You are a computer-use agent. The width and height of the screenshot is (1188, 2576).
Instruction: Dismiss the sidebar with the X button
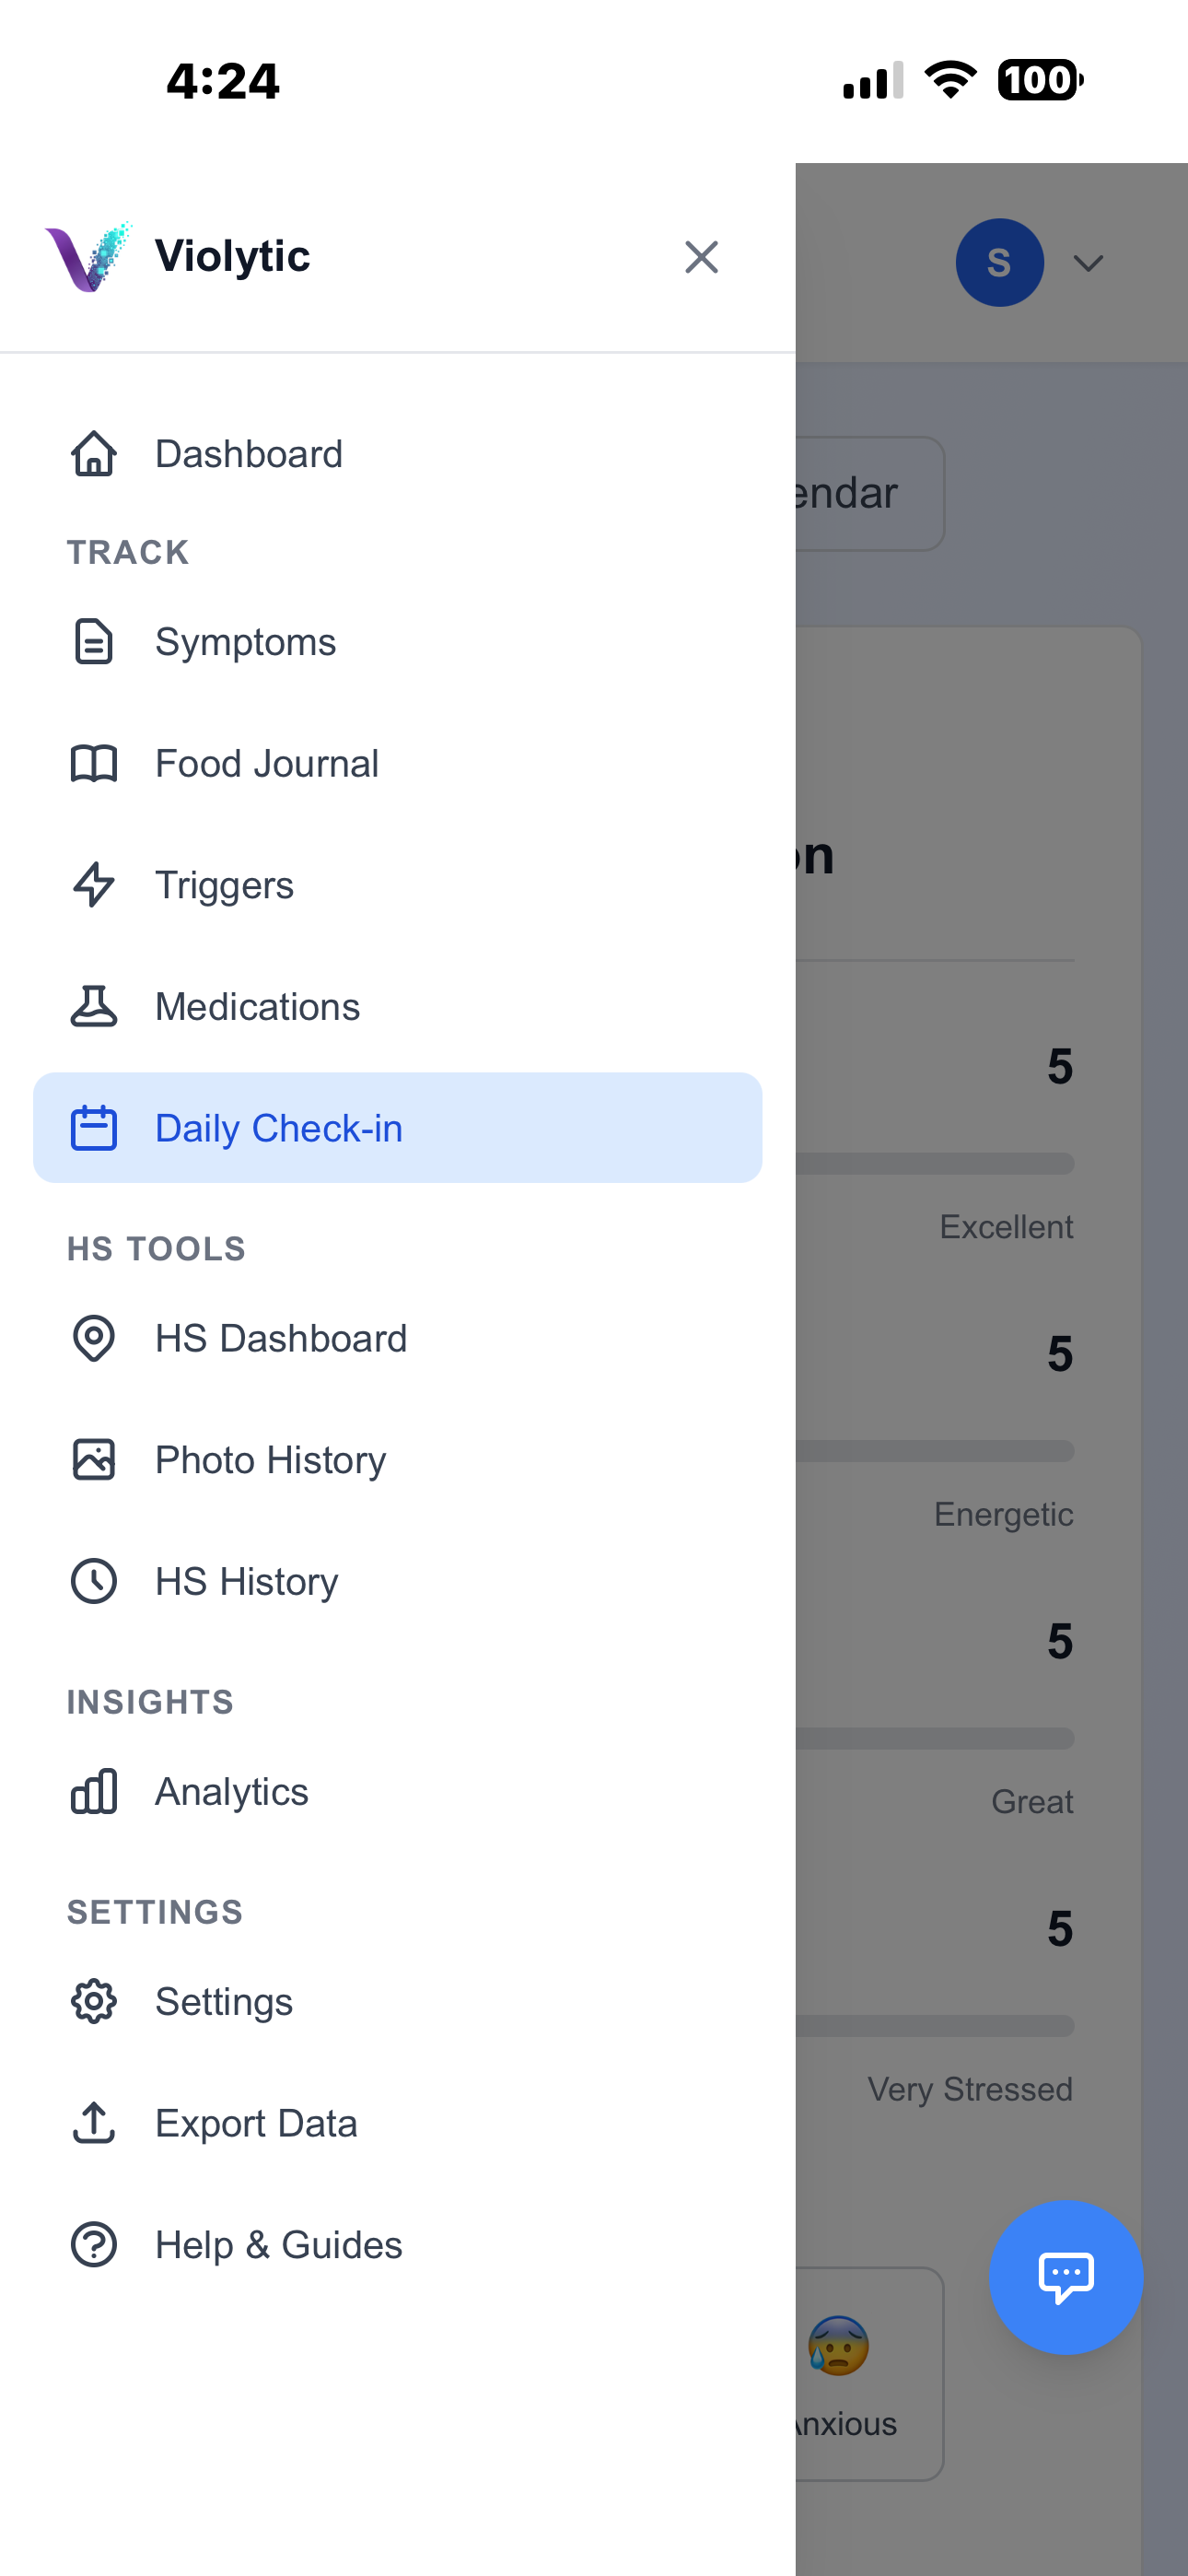(701, 257)
